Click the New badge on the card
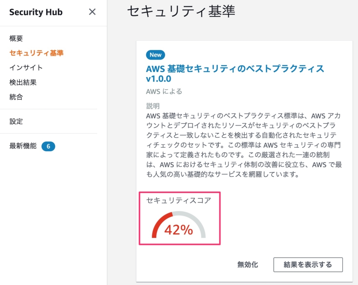The image size is (358, 285). coord(156,55)
